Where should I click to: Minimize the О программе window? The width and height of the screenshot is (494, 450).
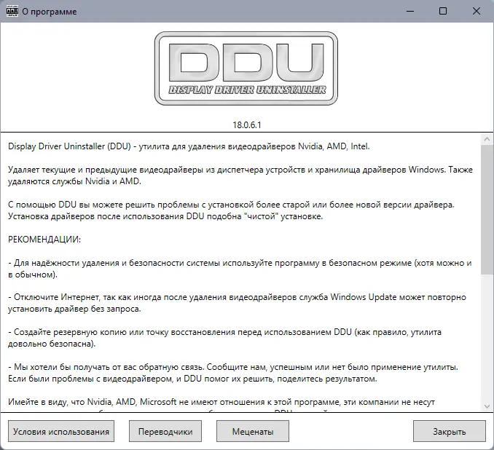410,12
